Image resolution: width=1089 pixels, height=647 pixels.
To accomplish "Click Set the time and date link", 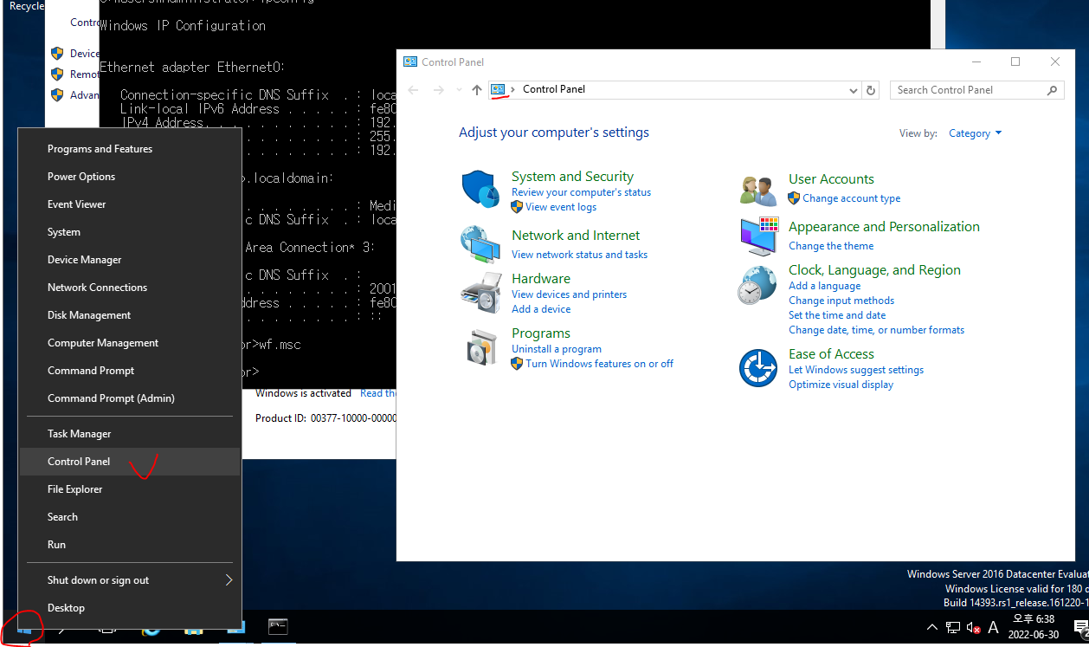I will (x=837, y=315).
